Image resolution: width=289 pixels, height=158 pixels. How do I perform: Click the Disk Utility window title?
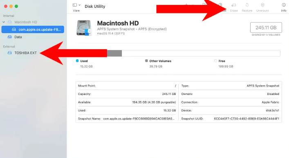(95, 6)
